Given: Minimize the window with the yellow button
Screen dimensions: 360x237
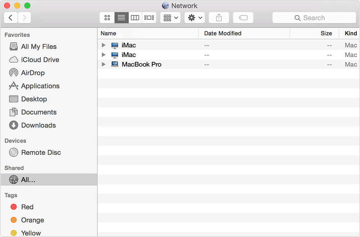Looking at the screenshot, I should click(x=17, y=5).
